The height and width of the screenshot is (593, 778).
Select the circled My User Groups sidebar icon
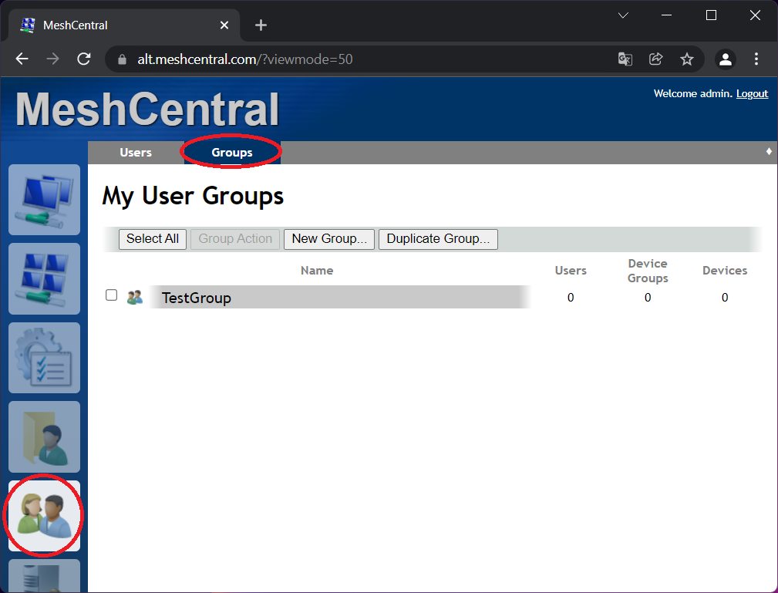[44, 514]
